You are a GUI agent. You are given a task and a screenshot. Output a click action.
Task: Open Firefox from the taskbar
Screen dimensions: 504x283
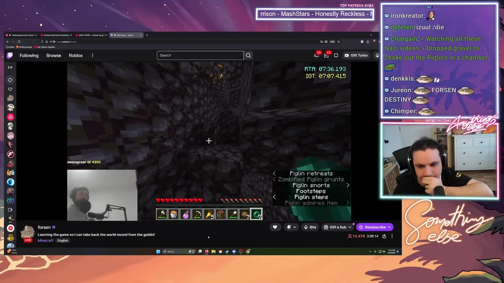click(207, 252)
